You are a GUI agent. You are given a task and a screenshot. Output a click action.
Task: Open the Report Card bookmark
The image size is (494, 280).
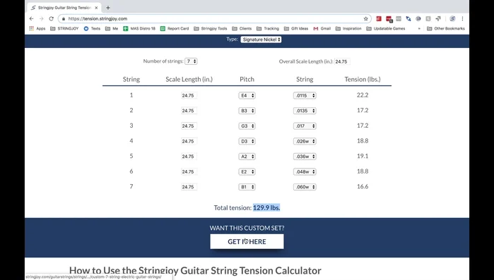click(175, 28)
